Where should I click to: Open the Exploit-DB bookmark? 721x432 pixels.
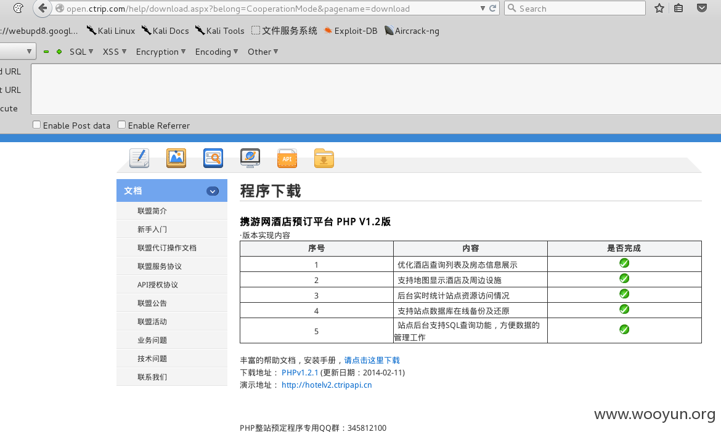[x=351, y=31]
